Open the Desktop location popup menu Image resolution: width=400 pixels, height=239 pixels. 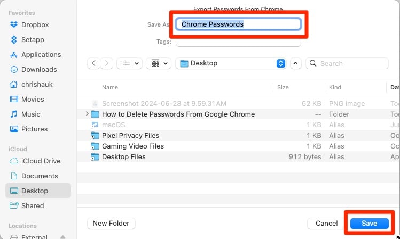point(231,63)
